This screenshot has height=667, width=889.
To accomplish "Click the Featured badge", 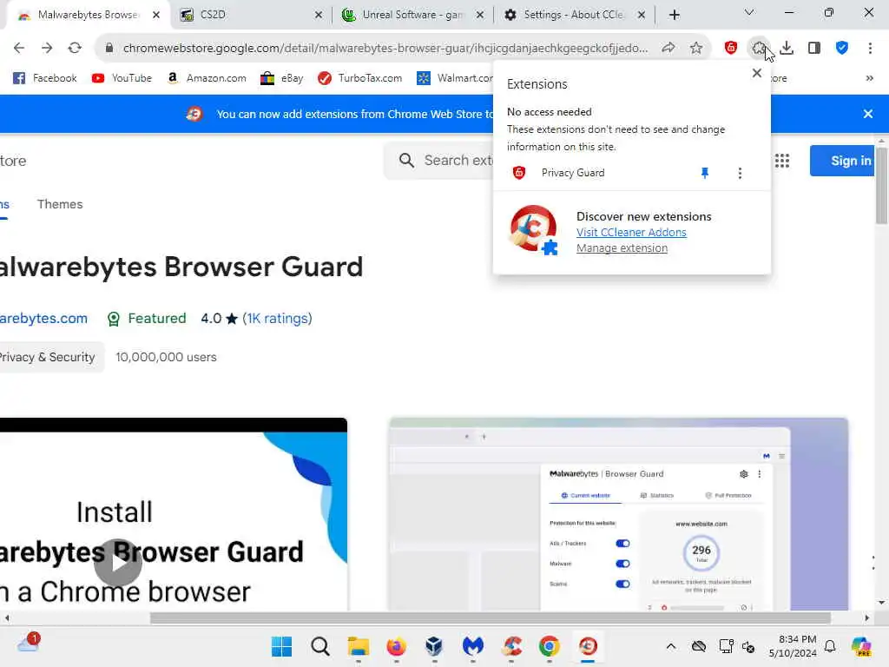I will (146, 319).
